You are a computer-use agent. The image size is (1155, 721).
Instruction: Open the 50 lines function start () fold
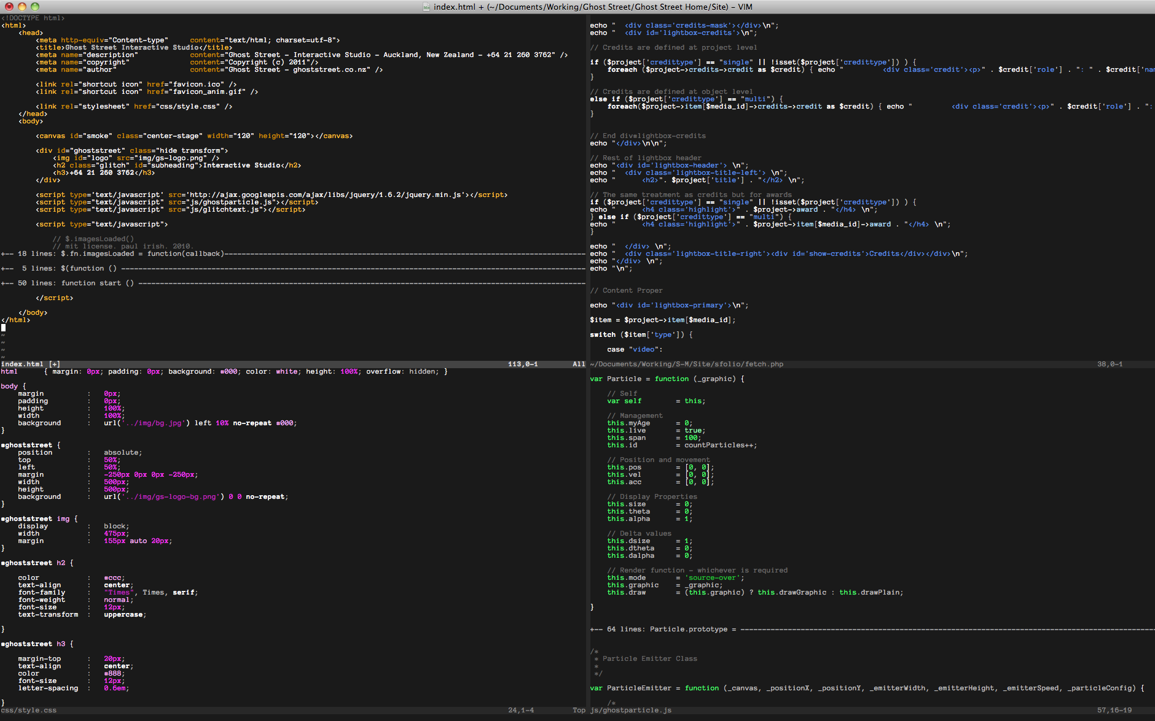(293, 283)
